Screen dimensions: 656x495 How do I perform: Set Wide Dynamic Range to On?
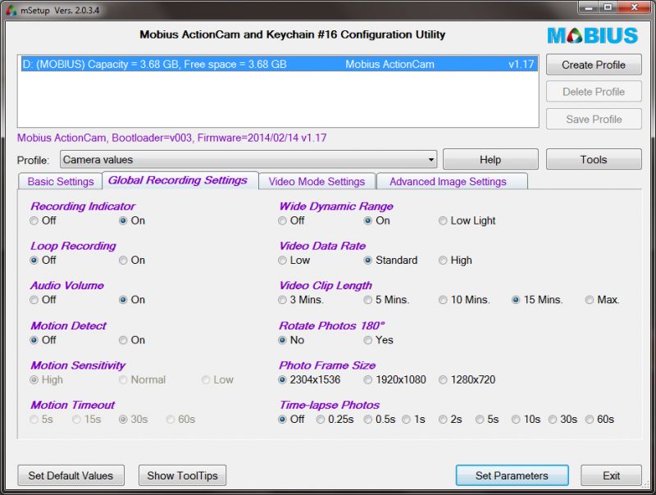[377, 220]
